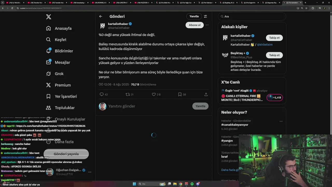Open the Windows Start menu
Screen dimensions: 332x187
pos(134,184)
